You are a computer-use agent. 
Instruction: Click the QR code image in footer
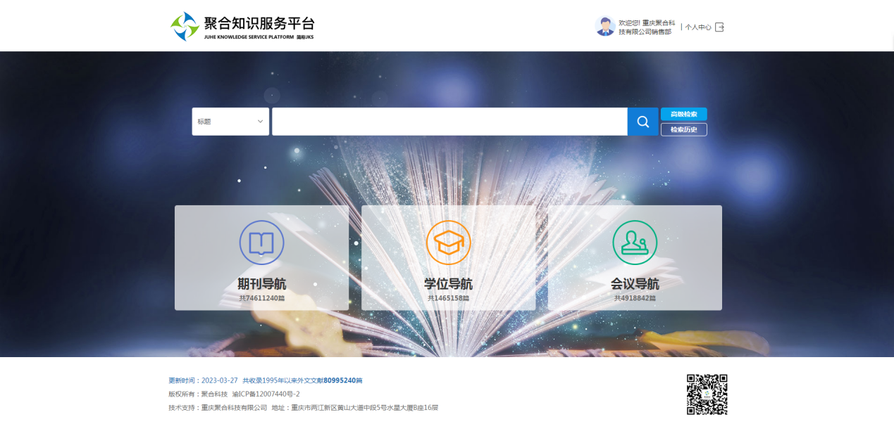(707, 394)
